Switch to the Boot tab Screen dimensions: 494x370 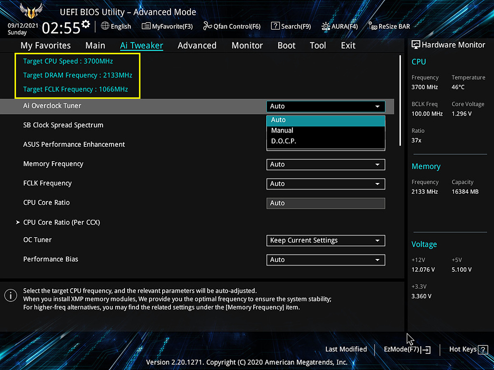click(287, 46)
